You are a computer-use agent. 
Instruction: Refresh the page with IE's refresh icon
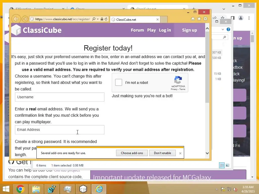[x=106, y=19]
